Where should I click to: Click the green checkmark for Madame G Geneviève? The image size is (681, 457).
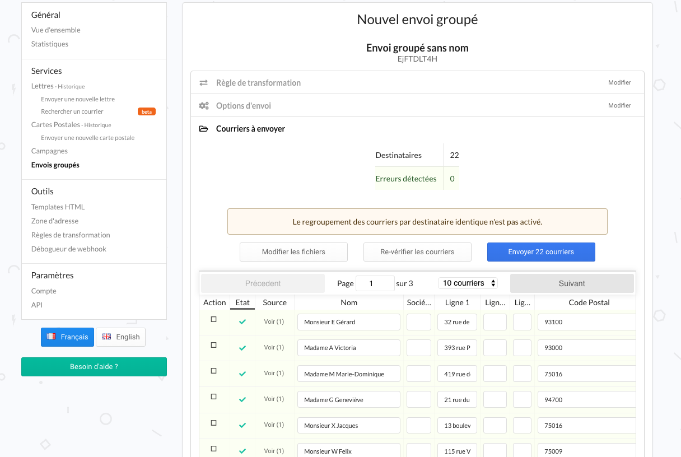click(x=242, y=399)
